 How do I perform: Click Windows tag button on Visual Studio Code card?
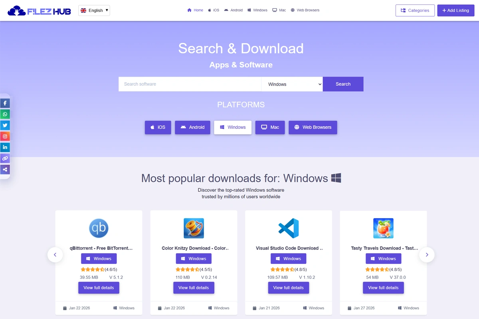(289, 258)
